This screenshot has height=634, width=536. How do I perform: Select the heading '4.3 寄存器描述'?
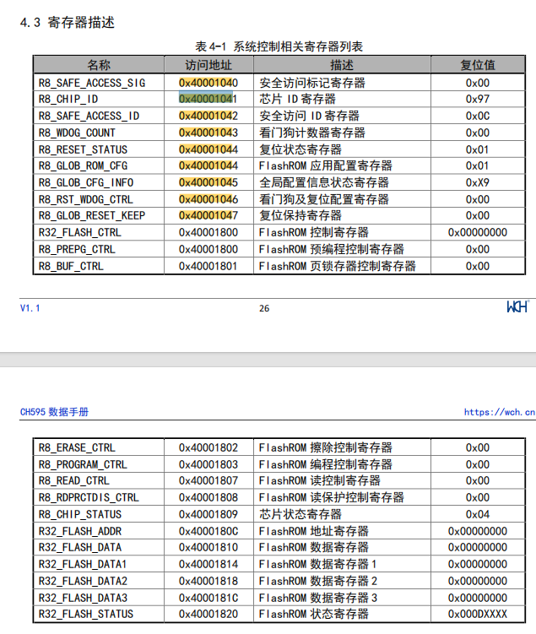click(67, 22)
